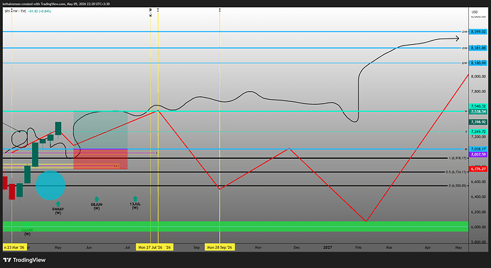Click the 7,038.17 price label
The width and height of the screenshot is (491, 268).
coord(478,149)
